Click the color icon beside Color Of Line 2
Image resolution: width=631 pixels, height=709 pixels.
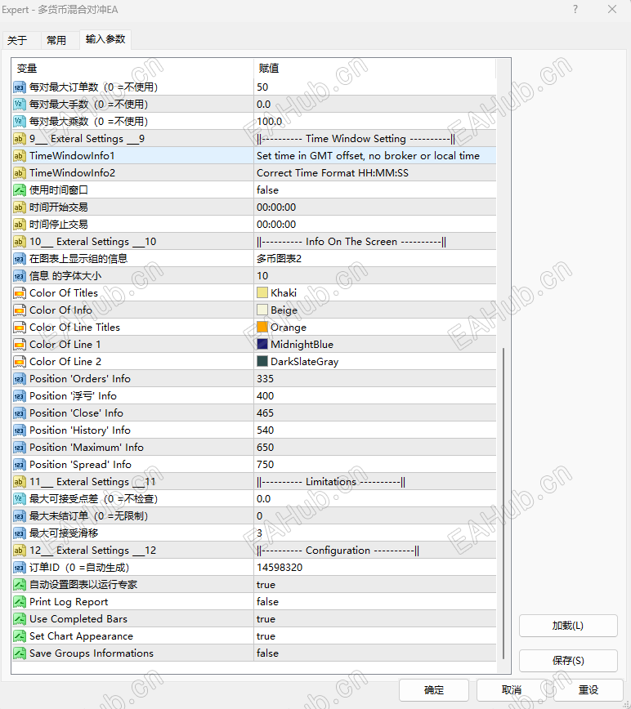point(19,362)
